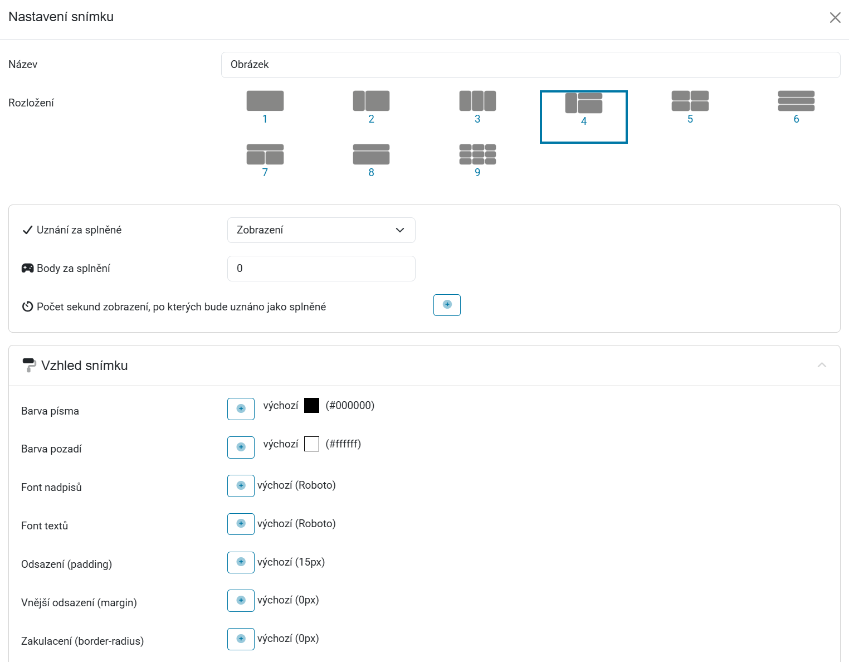Viewport: 849px width, 662px height.
Task: Select layout 1 single-panel icon
Action: click(x=265, y=101)
